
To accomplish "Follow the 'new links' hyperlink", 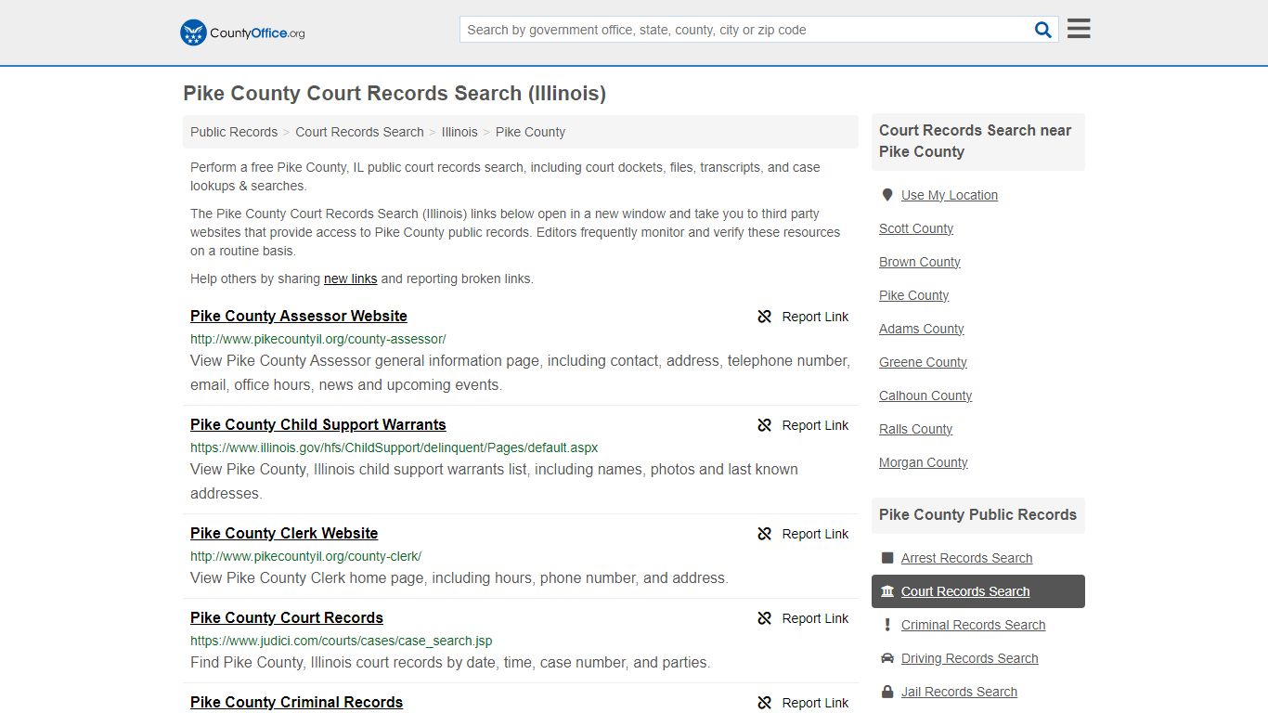I will click(x=350, y=279).
